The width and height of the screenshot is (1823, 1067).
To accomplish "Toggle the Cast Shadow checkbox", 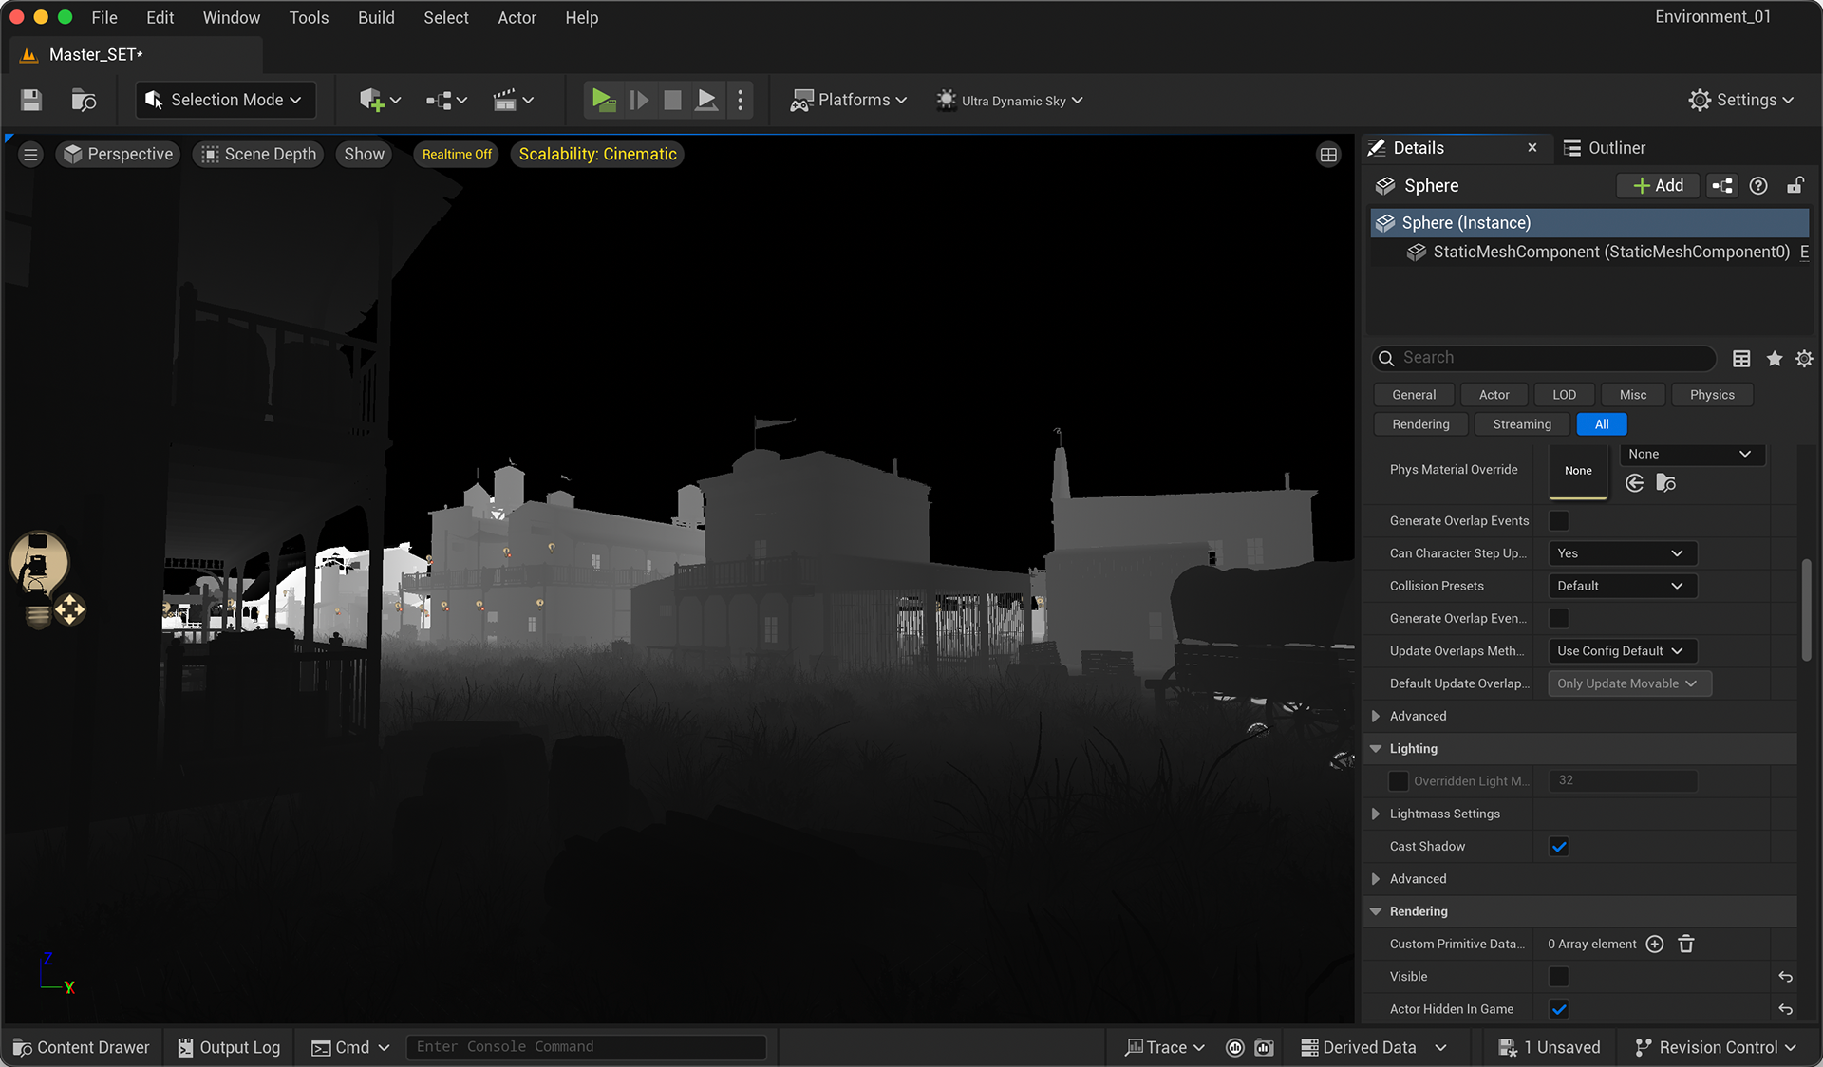I will click(x=1559, y=846).
